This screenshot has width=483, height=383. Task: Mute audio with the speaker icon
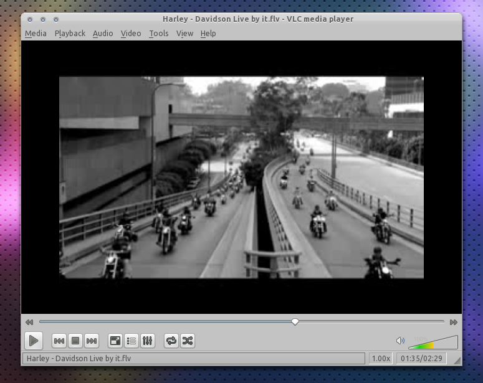[x=400, y=341]
